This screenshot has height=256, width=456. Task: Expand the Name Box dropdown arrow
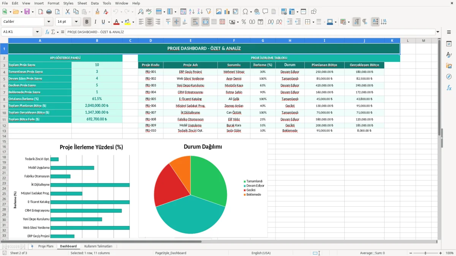coord(37,32)
